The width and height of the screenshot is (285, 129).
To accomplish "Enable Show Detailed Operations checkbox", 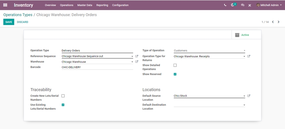I will [175, 65].
